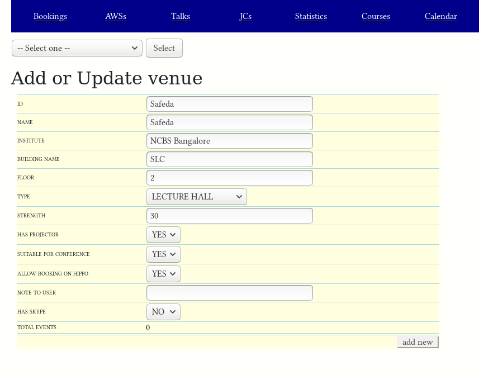Click the 'SUITABLE FOR CONFERENCE' label
The image size is (479, 375).
tap(54, 254)
